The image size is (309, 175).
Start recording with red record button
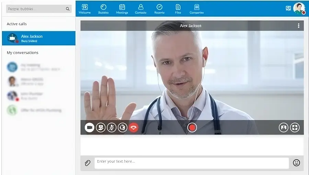pyautogui.click(x=192, y=128)
